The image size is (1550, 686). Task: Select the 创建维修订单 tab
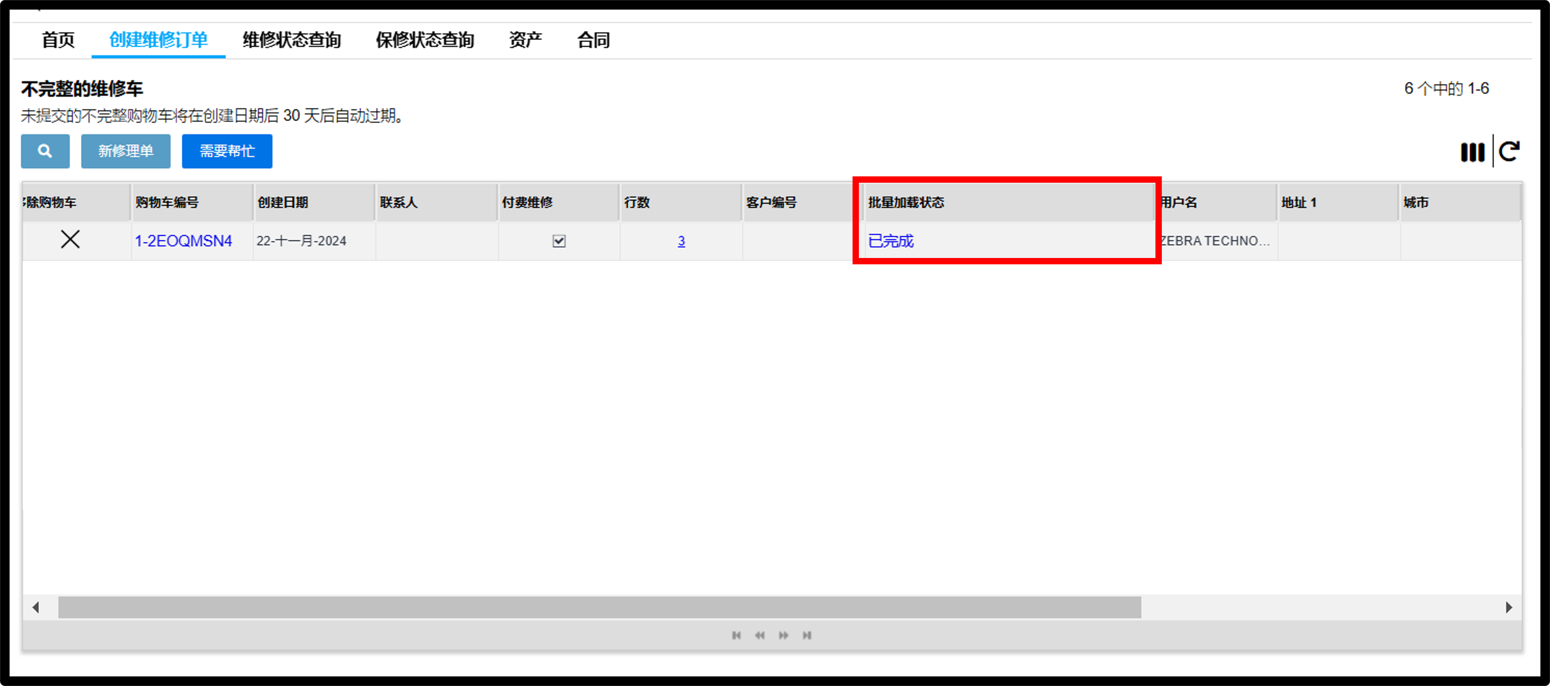(x=158, y=40)
